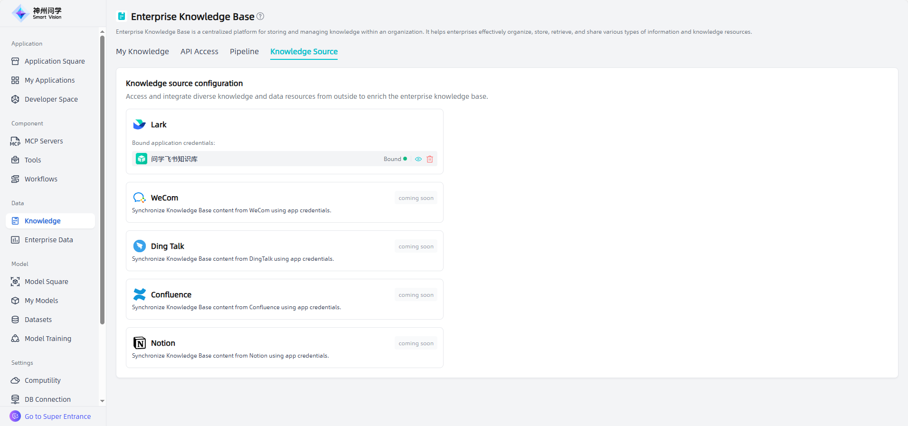
Task: Click the Ding Talk logo icon
Action: pyautogui.click(x=140, y=246)
